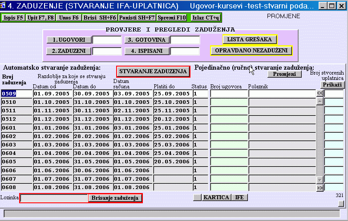The height and width of the screenshot is (221, 348).
Task: Select zaduzenje number 0608
Action: click(16, 187)
